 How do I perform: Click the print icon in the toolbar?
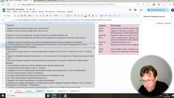(22, 16)
